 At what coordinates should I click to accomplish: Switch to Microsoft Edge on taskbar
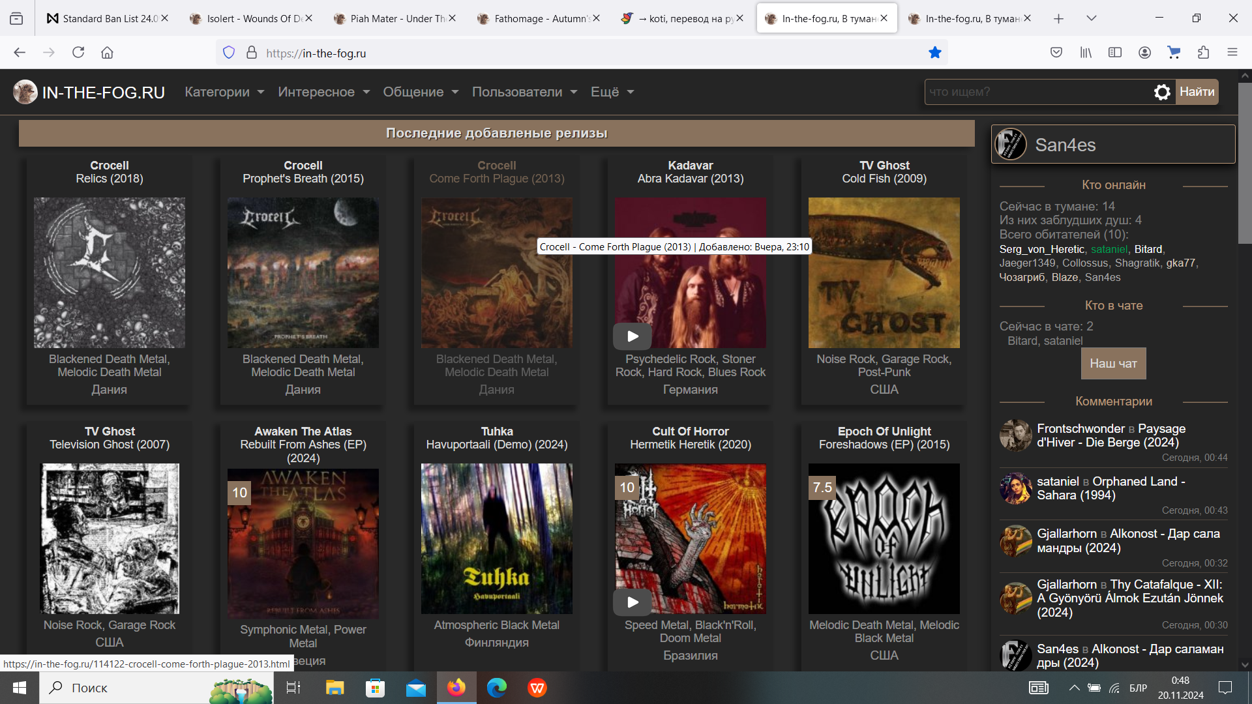497,688
